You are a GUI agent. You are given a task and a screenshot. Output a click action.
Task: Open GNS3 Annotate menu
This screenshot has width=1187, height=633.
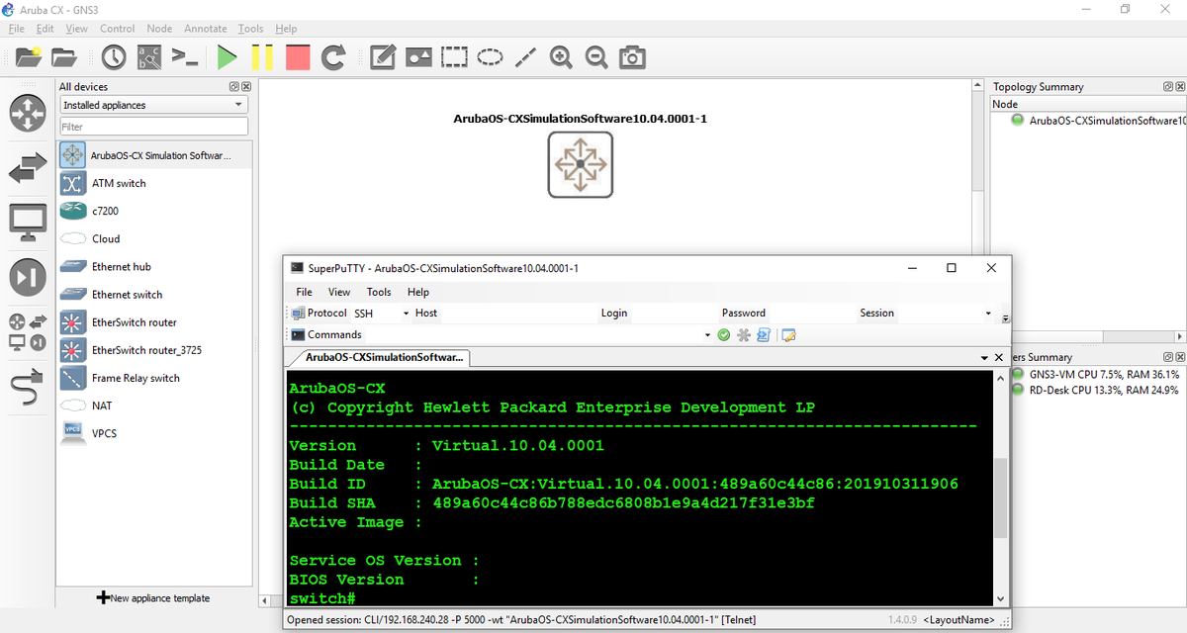[205, 29]
